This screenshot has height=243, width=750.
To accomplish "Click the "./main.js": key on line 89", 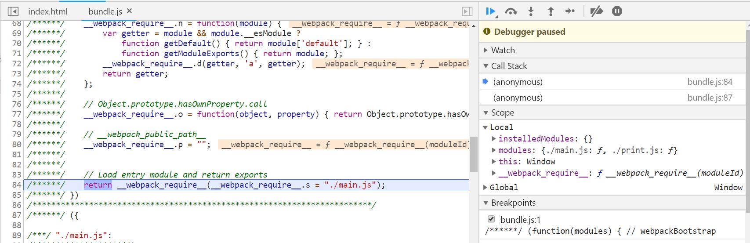I will coord(83,235).
